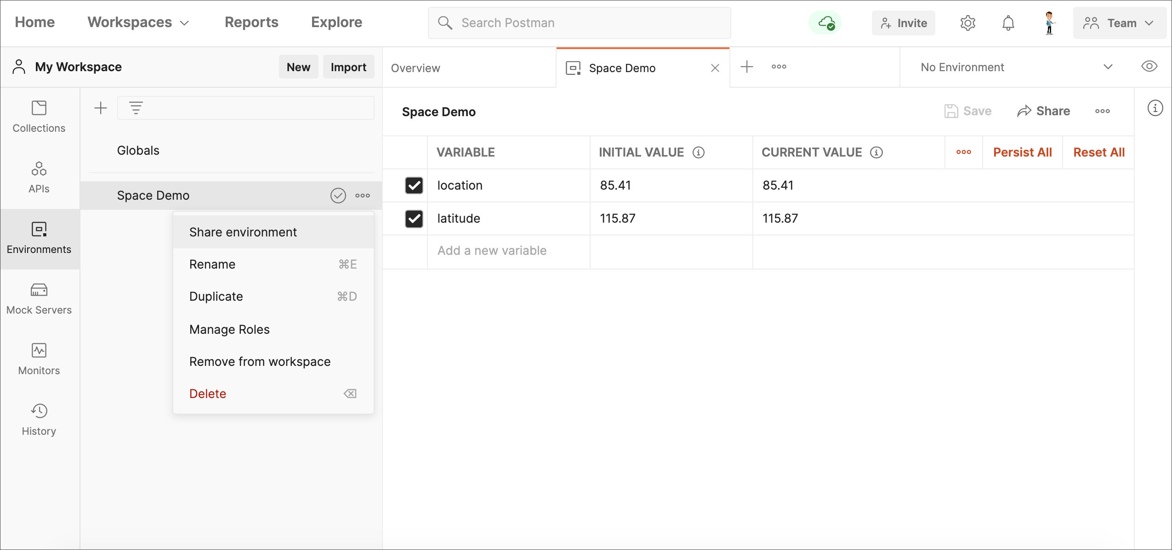Open the Space Demo three-dot options in sidebar

[x=363, y=196]
